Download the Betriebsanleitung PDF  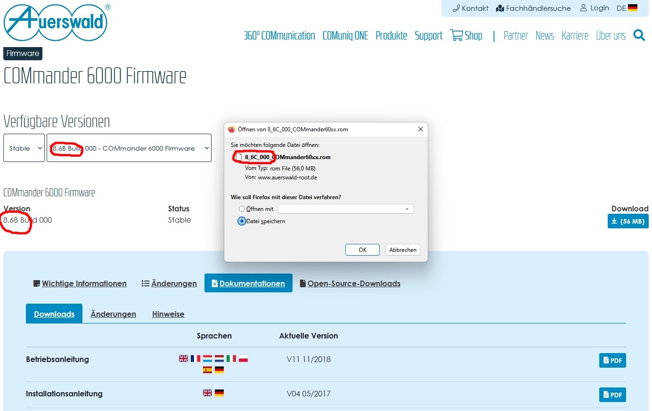pos(612,361)
